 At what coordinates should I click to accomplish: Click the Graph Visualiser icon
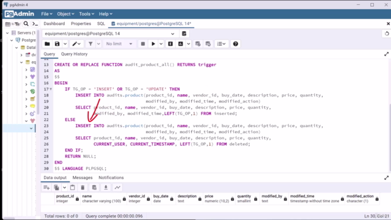coord(117,188)
